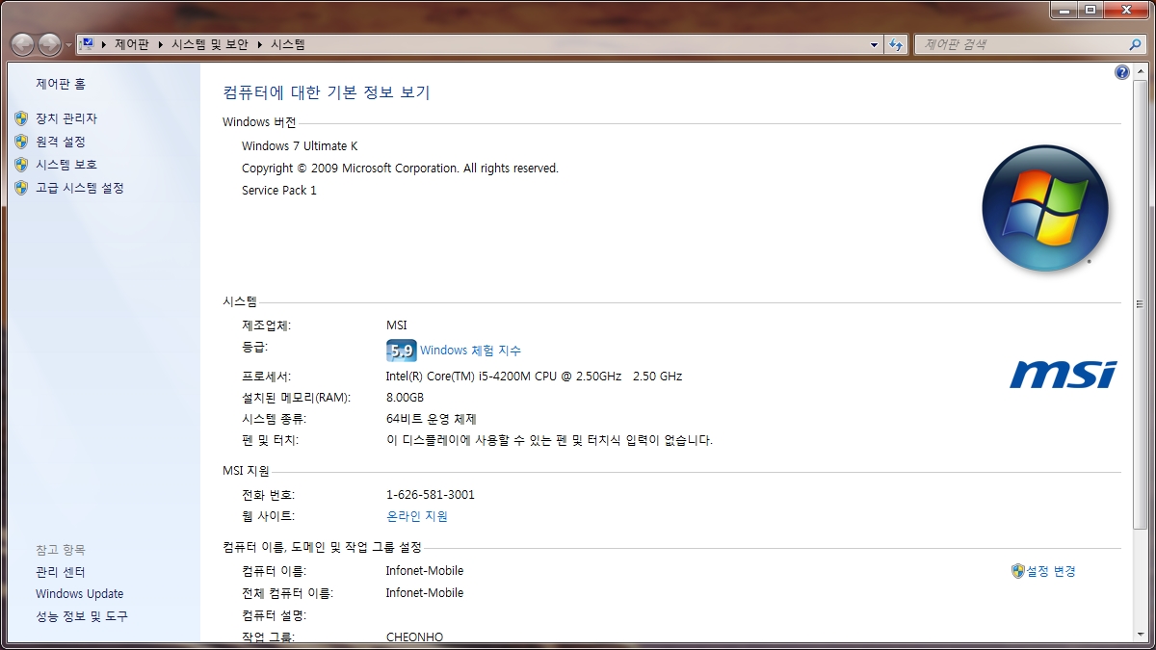Image resolution: width=1156 pixels, height=650 pixels.
Task: Open 고급 시스템 설정 link
Action: [x=80, y=188]
